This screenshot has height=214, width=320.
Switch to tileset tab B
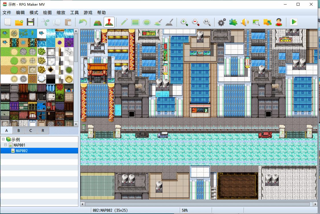click(19, 130)
